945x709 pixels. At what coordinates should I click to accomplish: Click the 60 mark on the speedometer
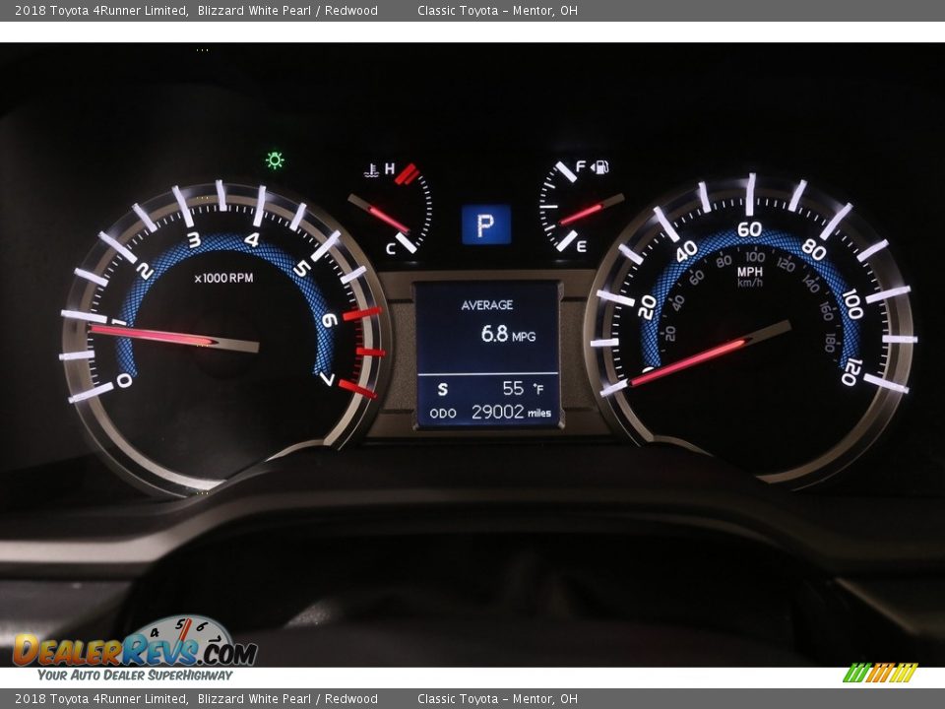pyautogui.click(x=749, y=229)
